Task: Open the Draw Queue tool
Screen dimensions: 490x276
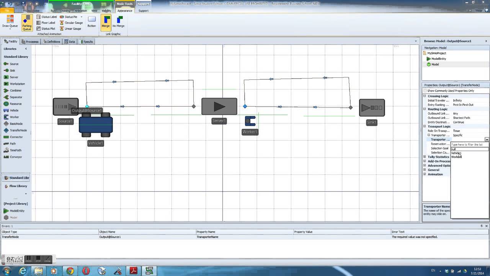Action: coord(10,22)
